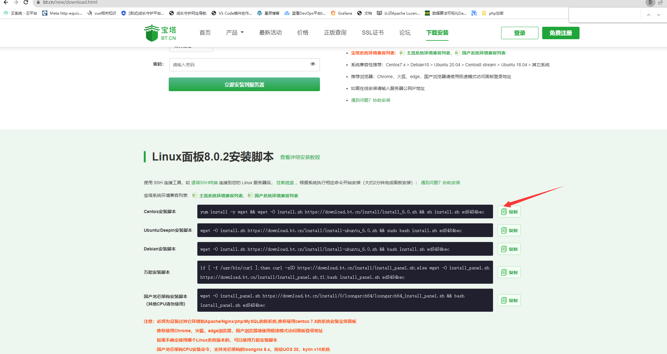Go to previous find result arrow

pyautogui.click(x=648, y=15)
